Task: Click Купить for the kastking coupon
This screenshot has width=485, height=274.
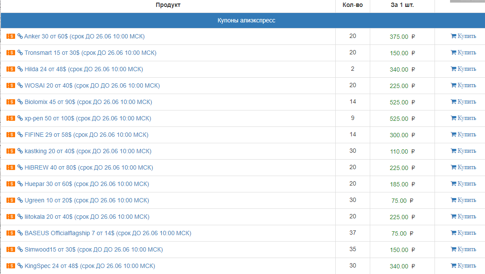Action: pyautogui.click(x=463, y=151)
